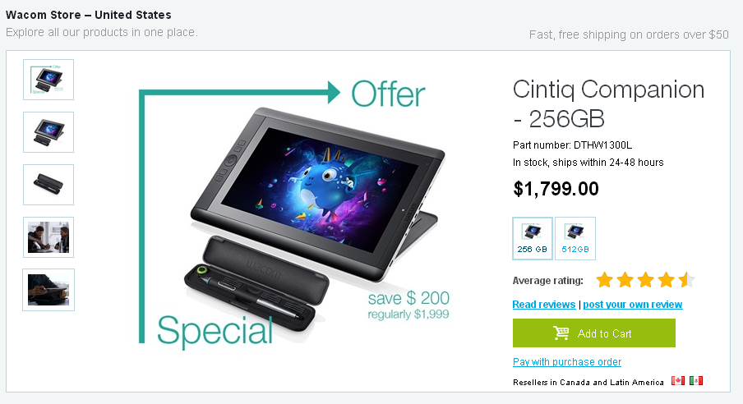Click the $1,799.00 price text
The height and width of the screenshot is (404, 743).
tap(556, 189)
